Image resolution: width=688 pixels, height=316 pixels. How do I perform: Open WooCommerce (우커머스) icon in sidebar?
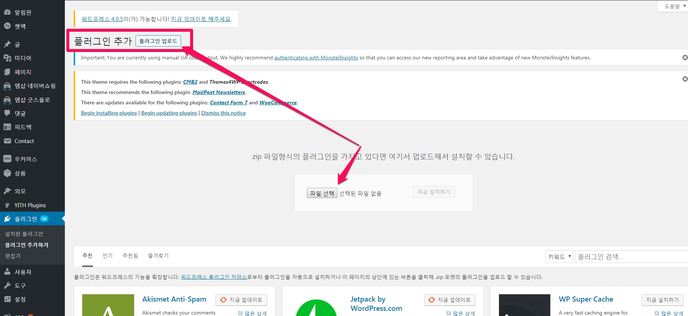7,159
